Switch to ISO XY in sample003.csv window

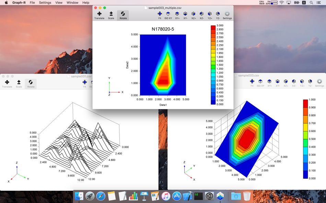pyautogui.click(x=260, y=83)
